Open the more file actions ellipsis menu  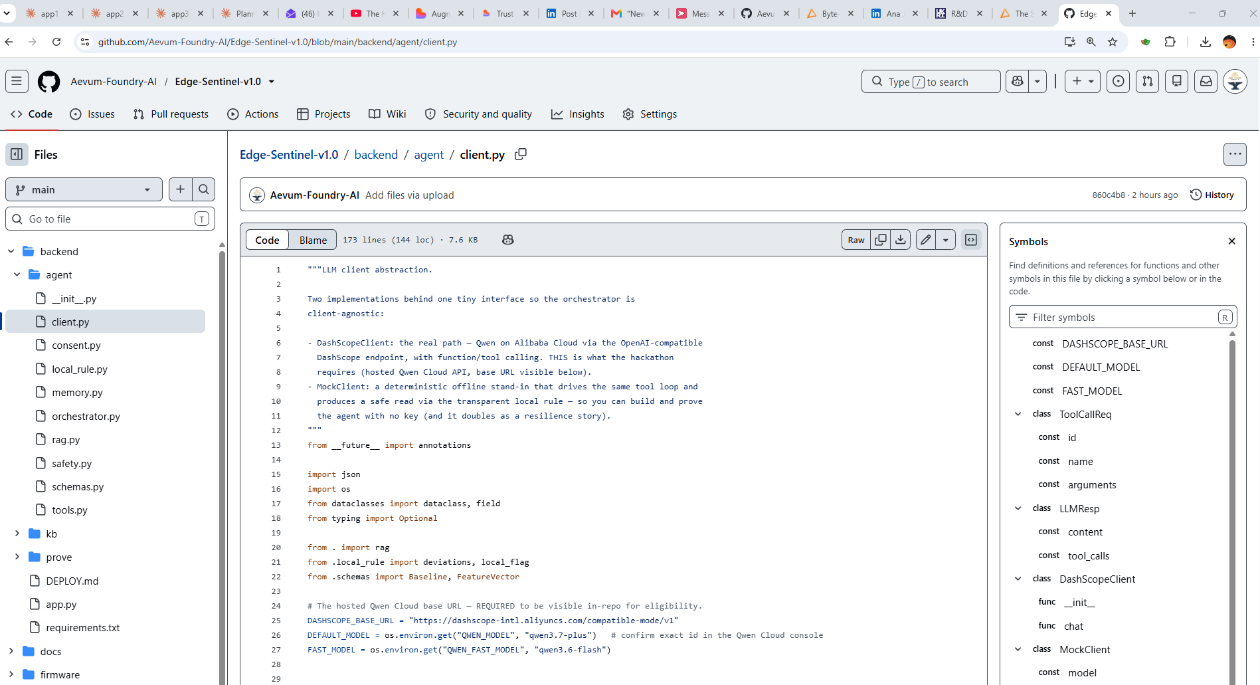coord(1235,154)
